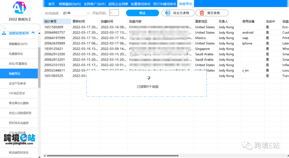Screen dimensions: 289x158
Task: Click the android device cell
Action: click(248, 33)
